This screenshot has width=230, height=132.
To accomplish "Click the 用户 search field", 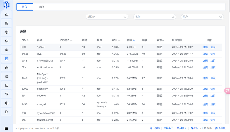I will [x=202, y=17].
